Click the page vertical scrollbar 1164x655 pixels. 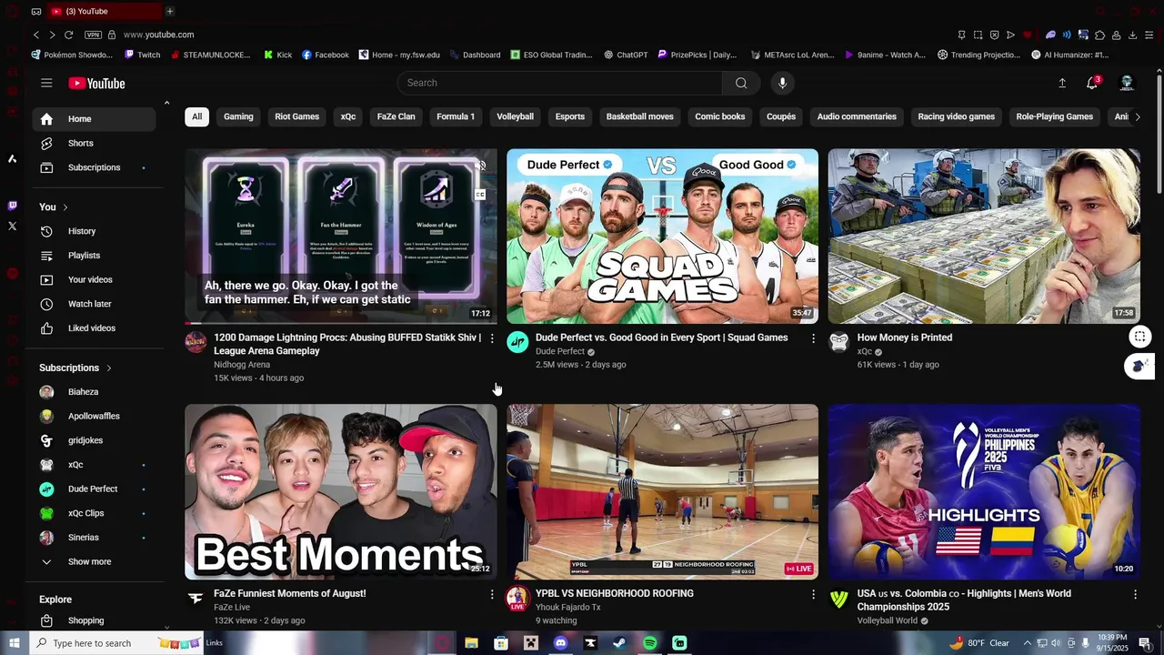coord(1159,136)
